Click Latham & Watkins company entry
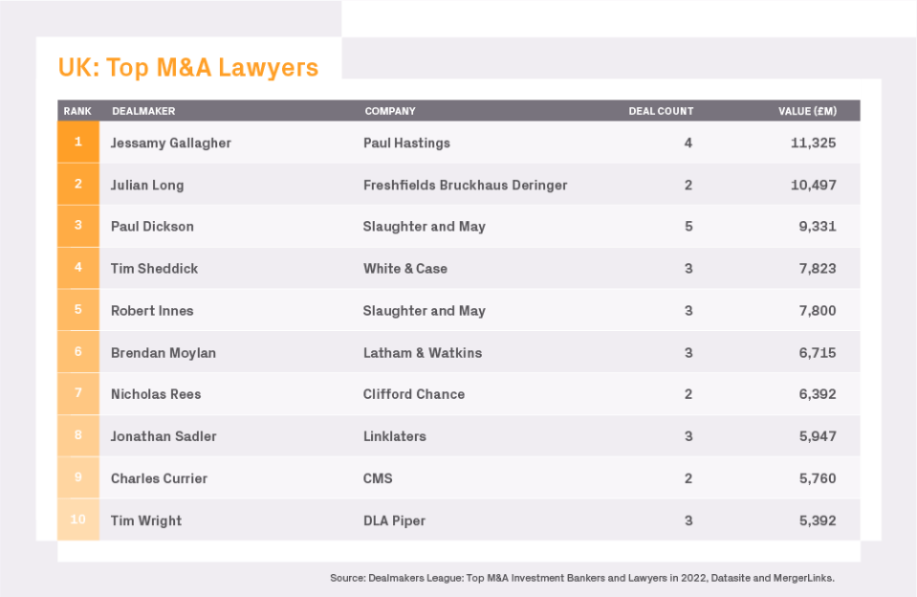 (423, 353)
